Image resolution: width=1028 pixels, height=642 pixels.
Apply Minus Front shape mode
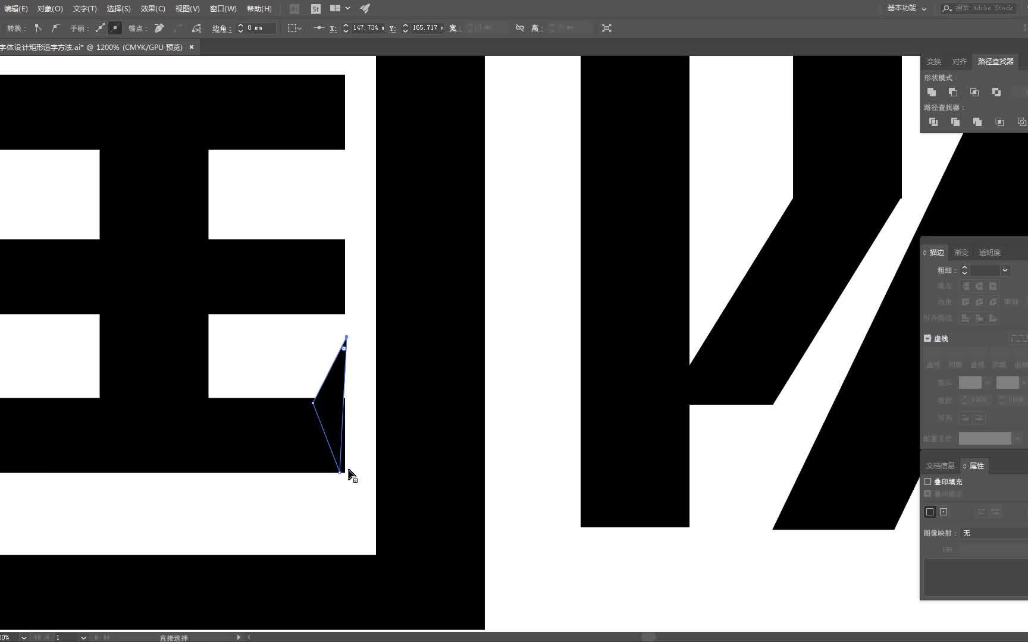tap(953, 92)
